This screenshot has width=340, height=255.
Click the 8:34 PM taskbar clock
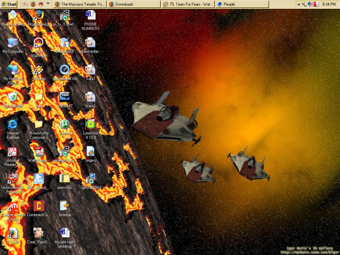pos(329,4)
